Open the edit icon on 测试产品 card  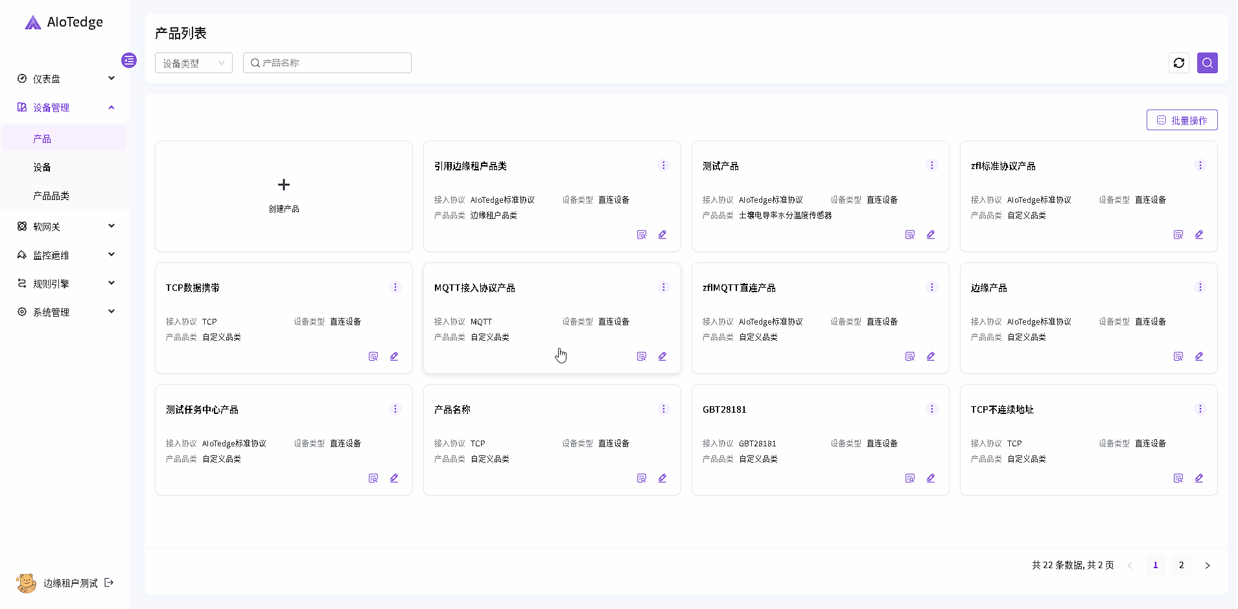(x=930, y=235)
